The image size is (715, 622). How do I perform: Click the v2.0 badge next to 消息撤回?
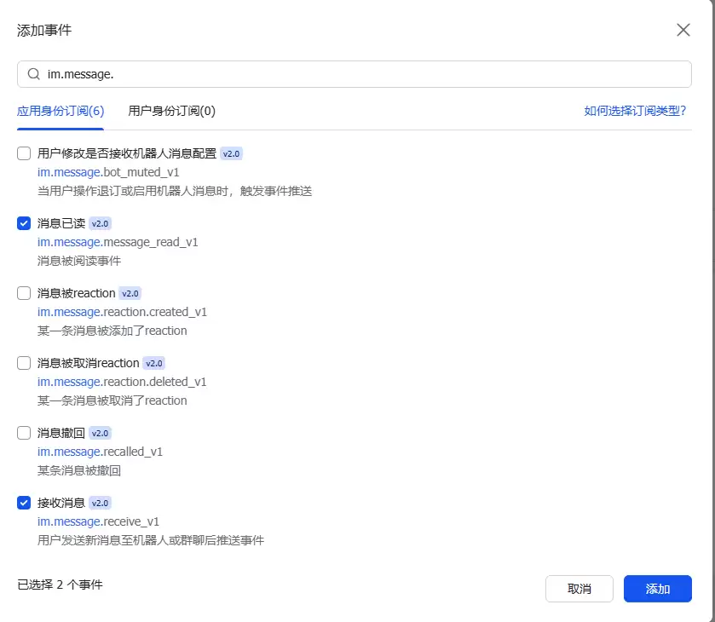tap(101, 433)
